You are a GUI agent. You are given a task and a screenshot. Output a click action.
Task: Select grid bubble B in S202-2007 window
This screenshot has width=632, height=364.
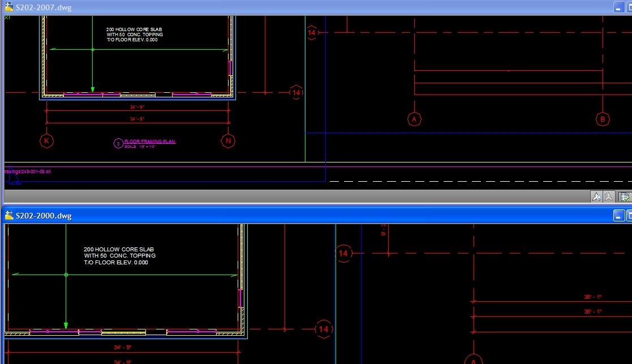(x=603, y=119)
